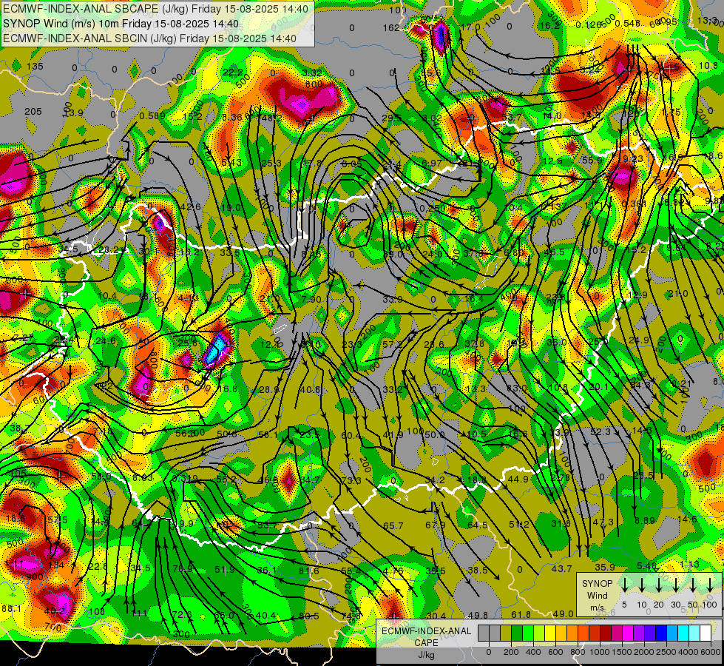The height and width of the screenshot is (666, 724).
Task: Click the map value '25.3'
Action: click(271, 163)
